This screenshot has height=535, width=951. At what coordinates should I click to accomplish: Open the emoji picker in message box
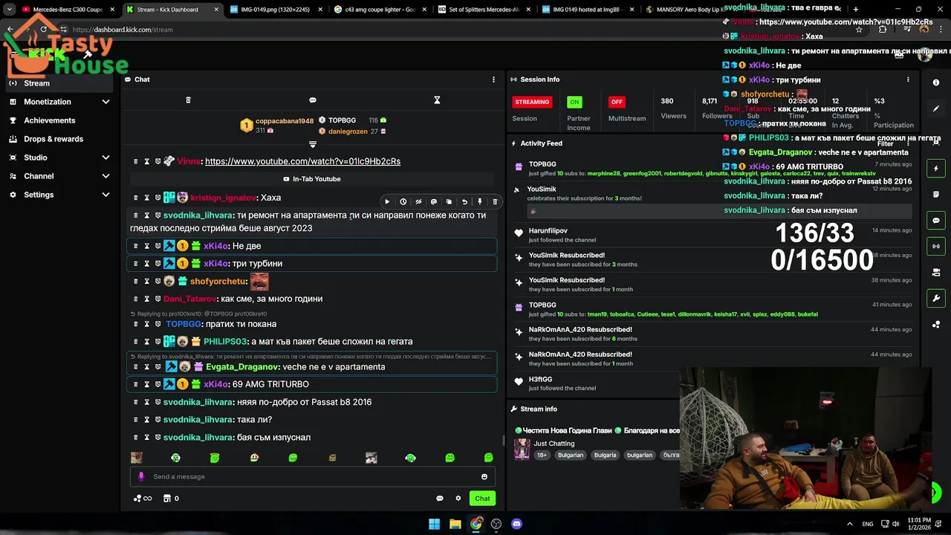(484, 477)
